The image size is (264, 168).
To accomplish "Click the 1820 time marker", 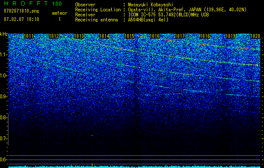I will pyautogui.click(x=256, y=36).
